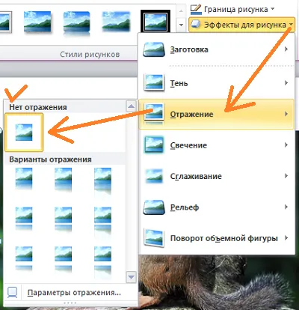Open the Заготовка submenu

217,49
